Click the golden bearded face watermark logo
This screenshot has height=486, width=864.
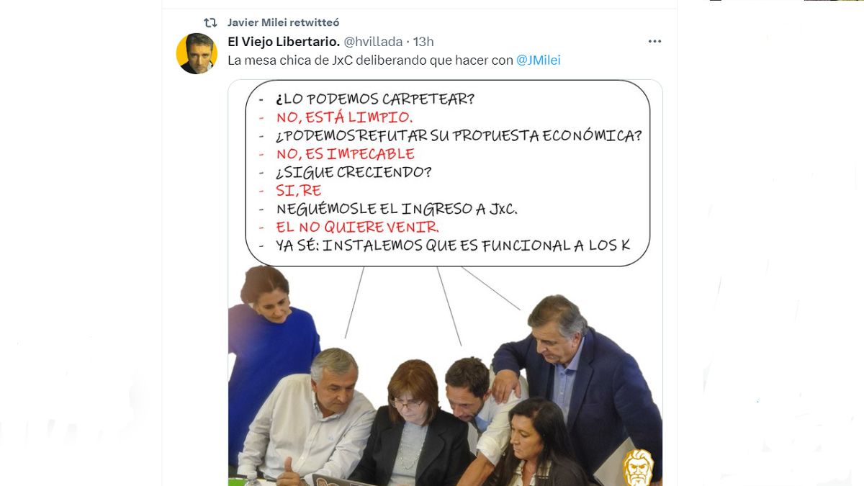(637, 467)
